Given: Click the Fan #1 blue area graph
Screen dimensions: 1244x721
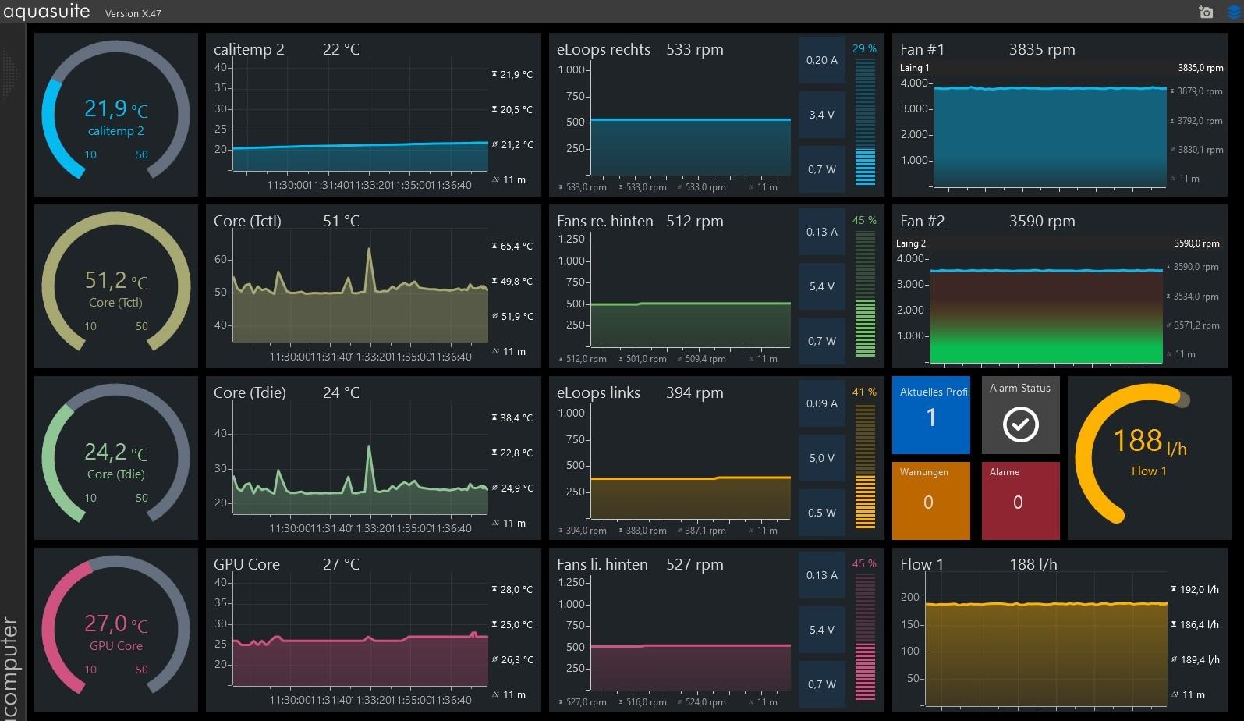Looking at the screenshot, I should [1050, 137].
